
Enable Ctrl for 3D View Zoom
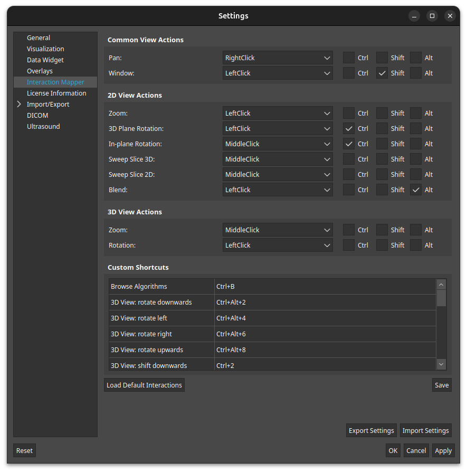click(x=349, y=230)
